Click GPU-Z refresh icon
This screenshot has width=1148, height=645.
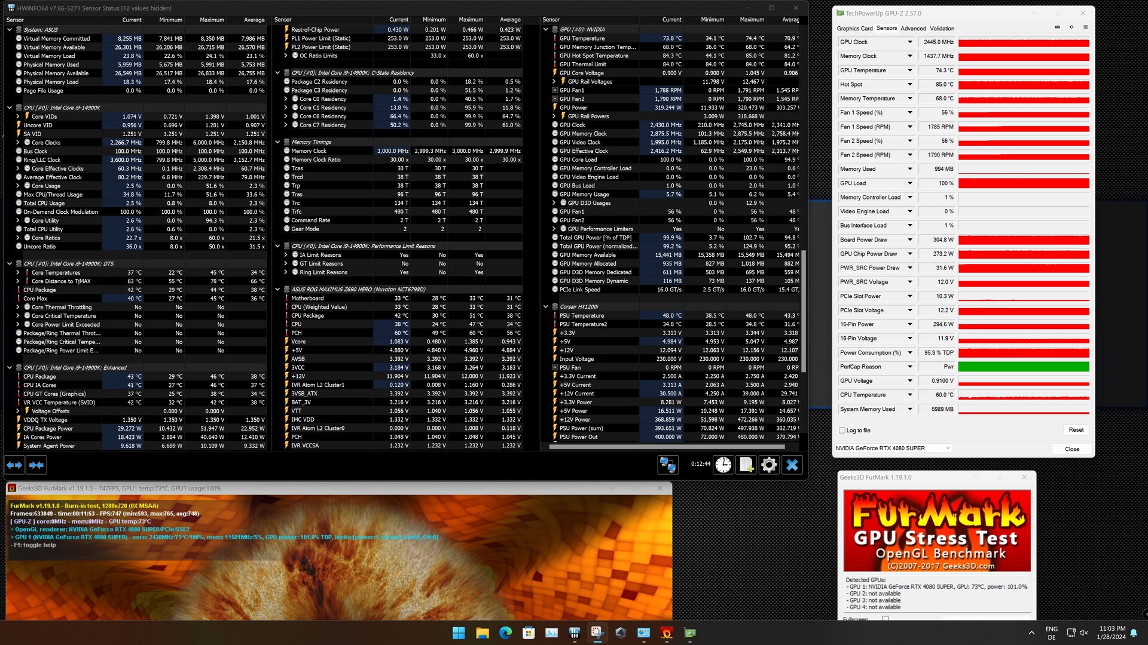1071,27
